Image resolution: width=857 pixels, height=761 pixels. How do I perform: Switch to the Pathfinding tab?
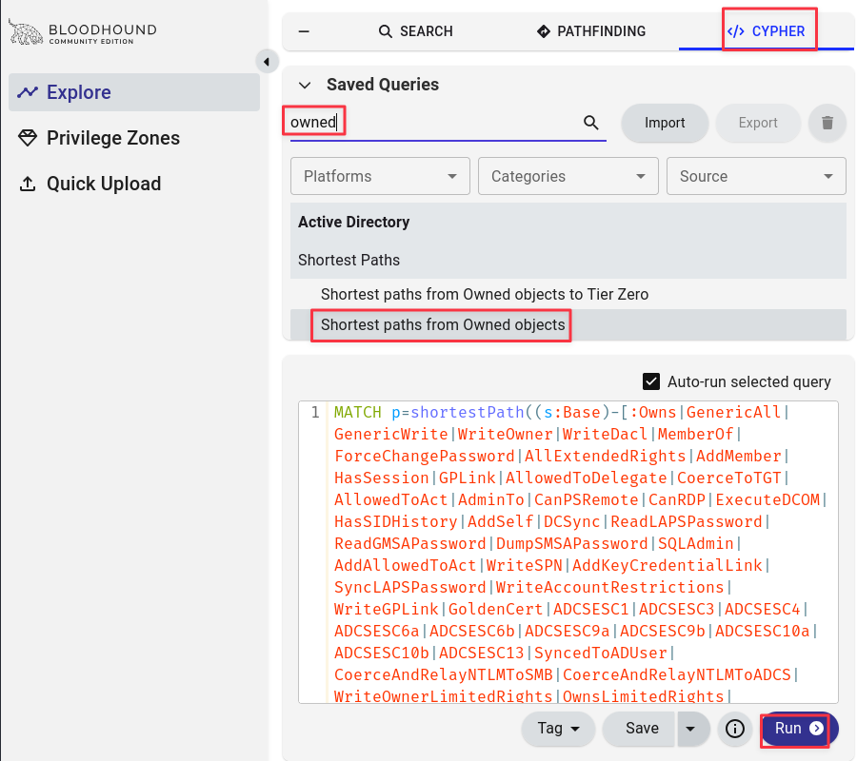click(590, 31)
